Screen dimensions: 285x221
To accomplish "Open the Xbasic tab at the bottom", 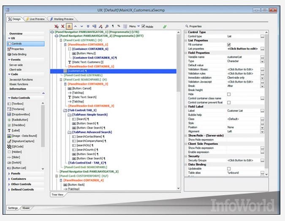I will pos(26,207).
